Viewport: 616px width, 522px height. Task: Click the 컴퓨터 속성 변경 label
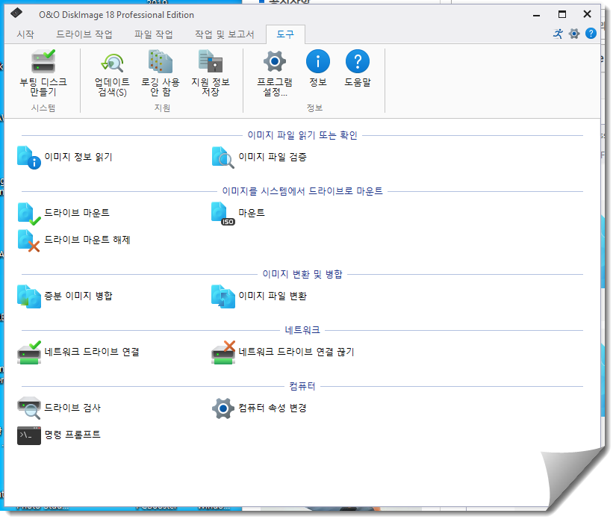point(273,408)
